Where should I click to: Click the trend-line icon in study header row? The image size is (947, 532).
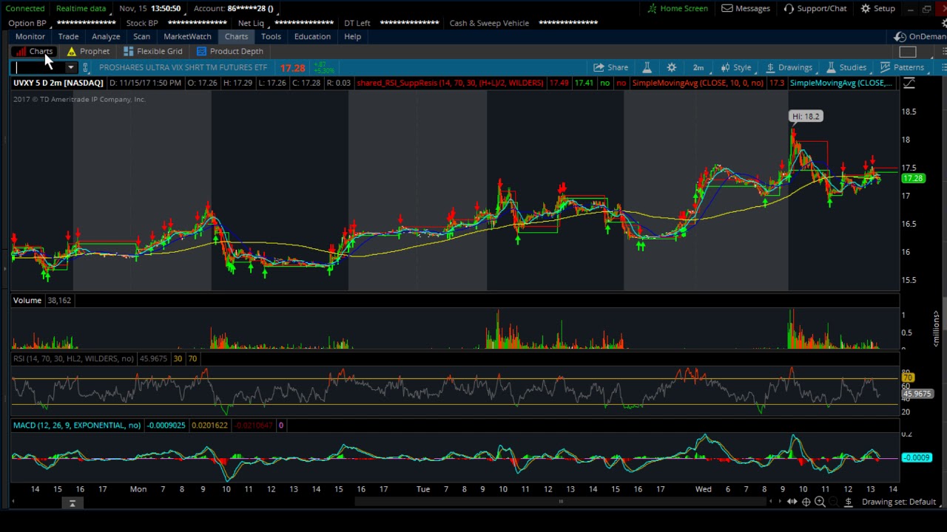[x=909, y=83]
